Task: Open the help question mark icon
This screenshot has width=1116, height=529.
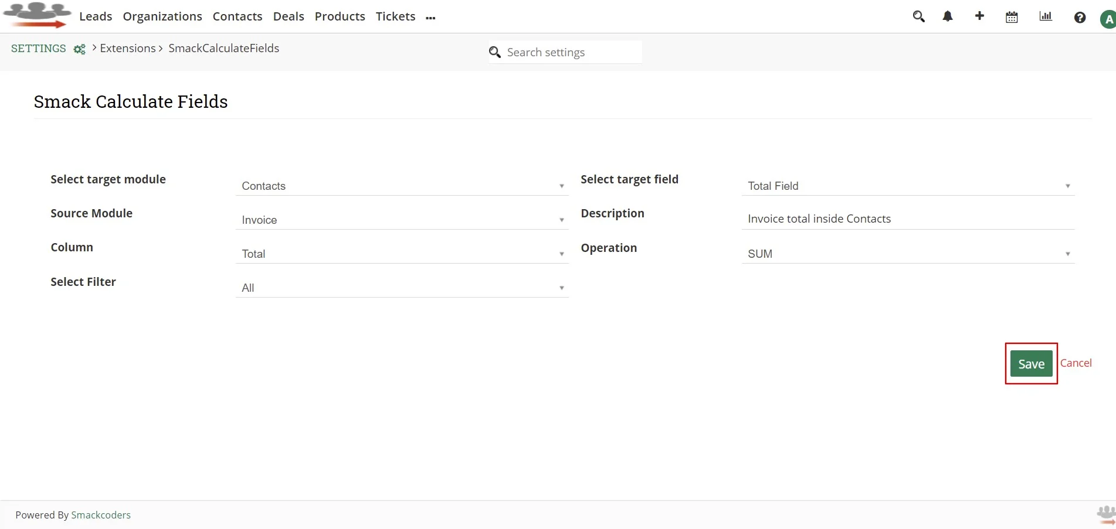Action: (1080, 18)
